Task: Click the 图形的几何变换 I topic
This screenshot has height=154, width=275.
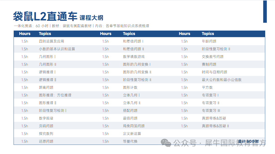Action: (137, 64)
